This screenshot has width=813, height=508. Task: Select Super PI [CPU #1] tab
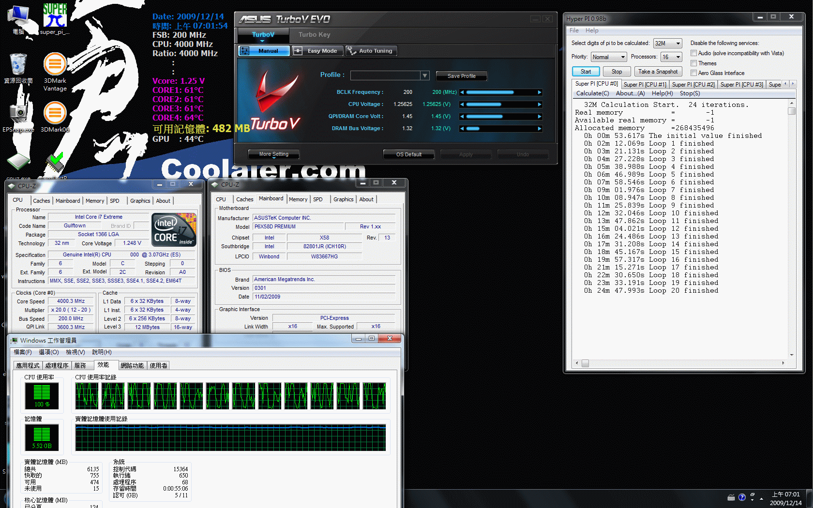pos(645,85)
